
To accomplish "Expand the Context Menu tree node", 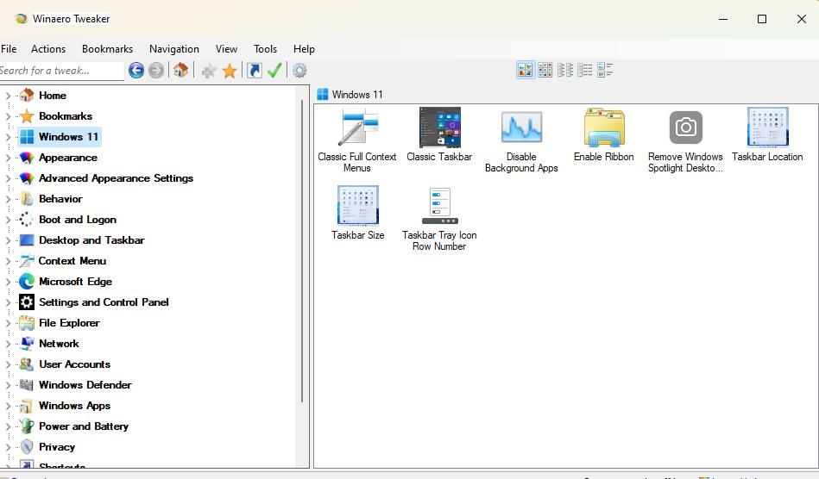I will (x=8, y=261).
